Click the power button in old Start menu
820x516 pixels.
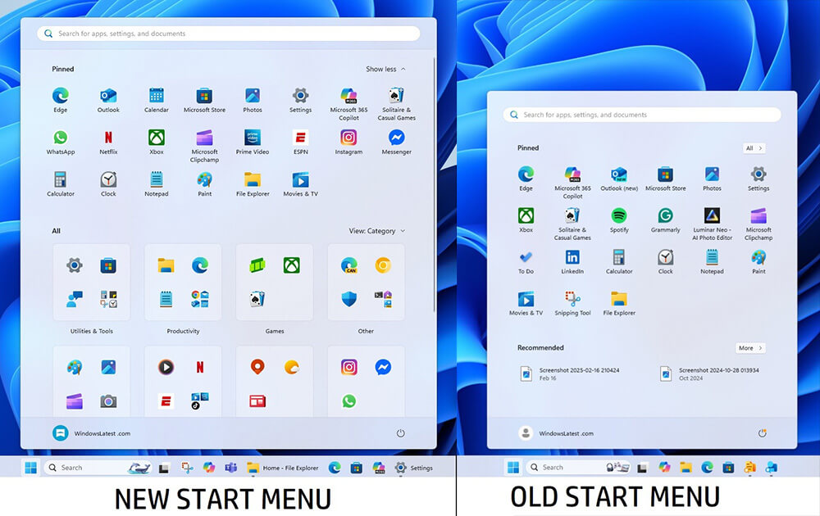[x=763, y=433]
